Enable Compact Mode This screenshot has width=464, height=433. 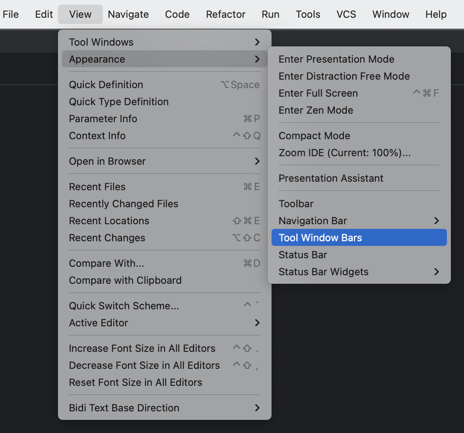(x=314, y=135)
